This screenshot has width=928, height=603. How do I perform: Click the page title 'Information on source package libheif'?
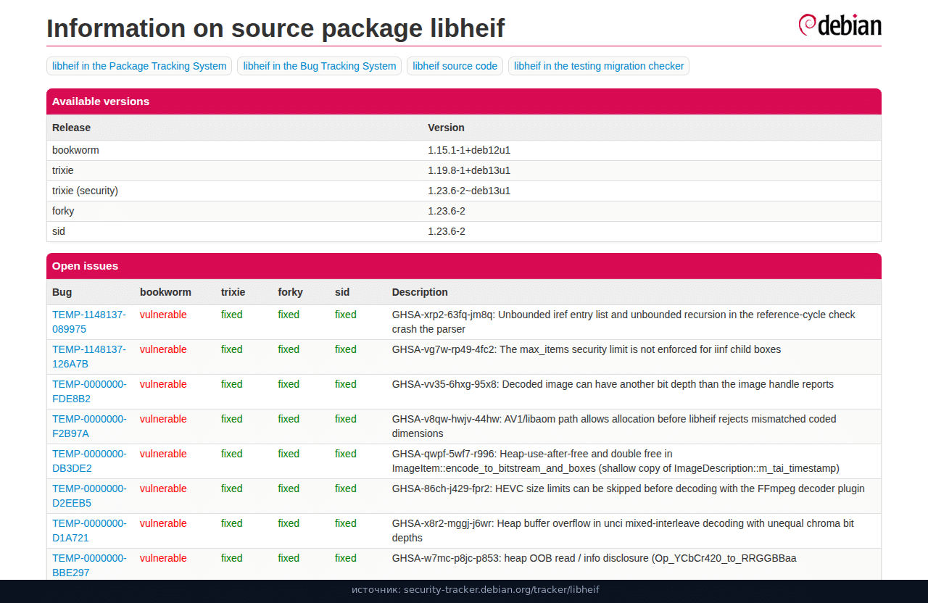[x=275, y=28]
